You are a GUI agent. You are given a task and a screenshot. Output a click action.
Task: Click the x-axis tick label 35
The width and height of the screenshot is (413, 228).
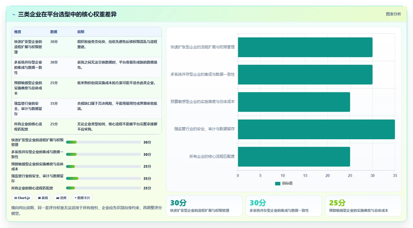[x=395, y=176]
